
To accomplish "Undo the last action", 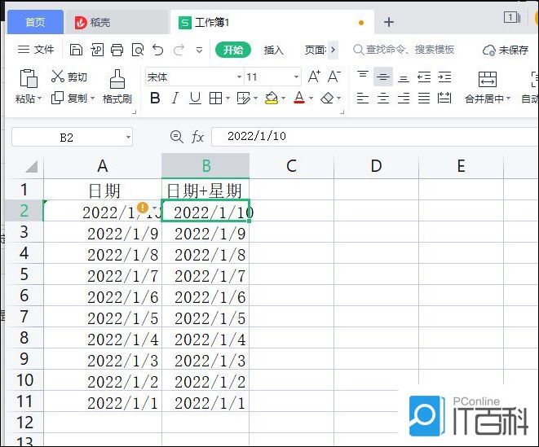I will click(x=157, y=50).
